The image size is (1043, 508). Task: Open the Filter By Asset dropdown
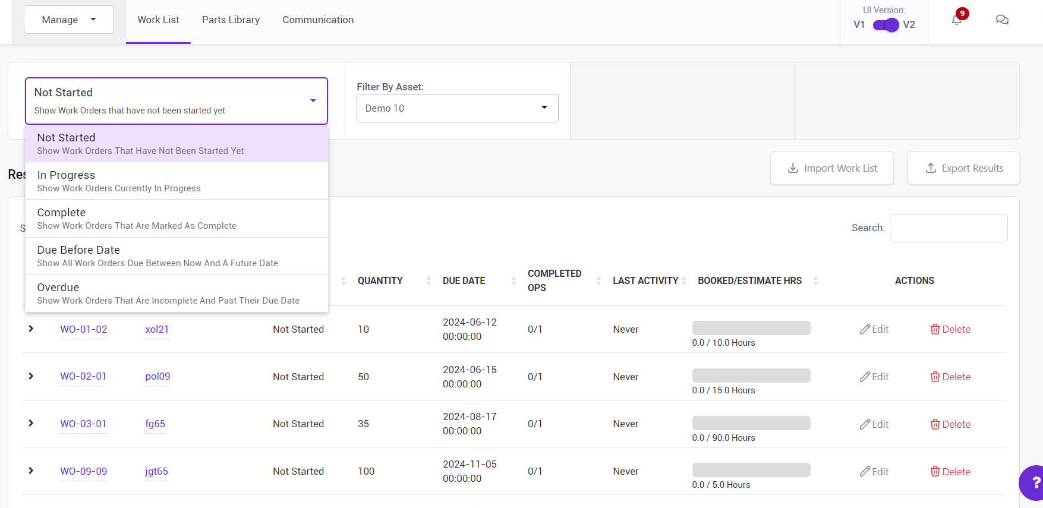[x=458, y=108]
